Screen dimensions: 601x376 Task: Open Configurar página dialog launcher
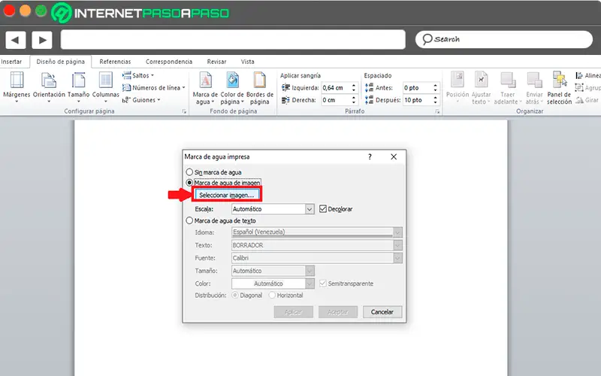pos(184,111)
